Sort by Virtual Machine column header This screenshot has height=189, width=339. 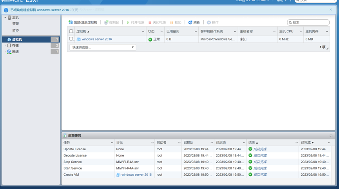click(81, 31)
